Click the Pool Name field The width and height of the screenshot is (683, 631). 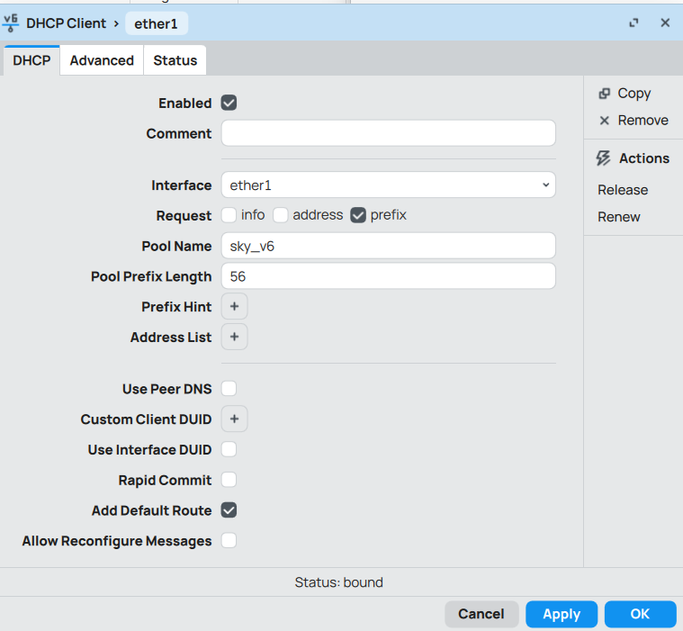coord(388,246)
